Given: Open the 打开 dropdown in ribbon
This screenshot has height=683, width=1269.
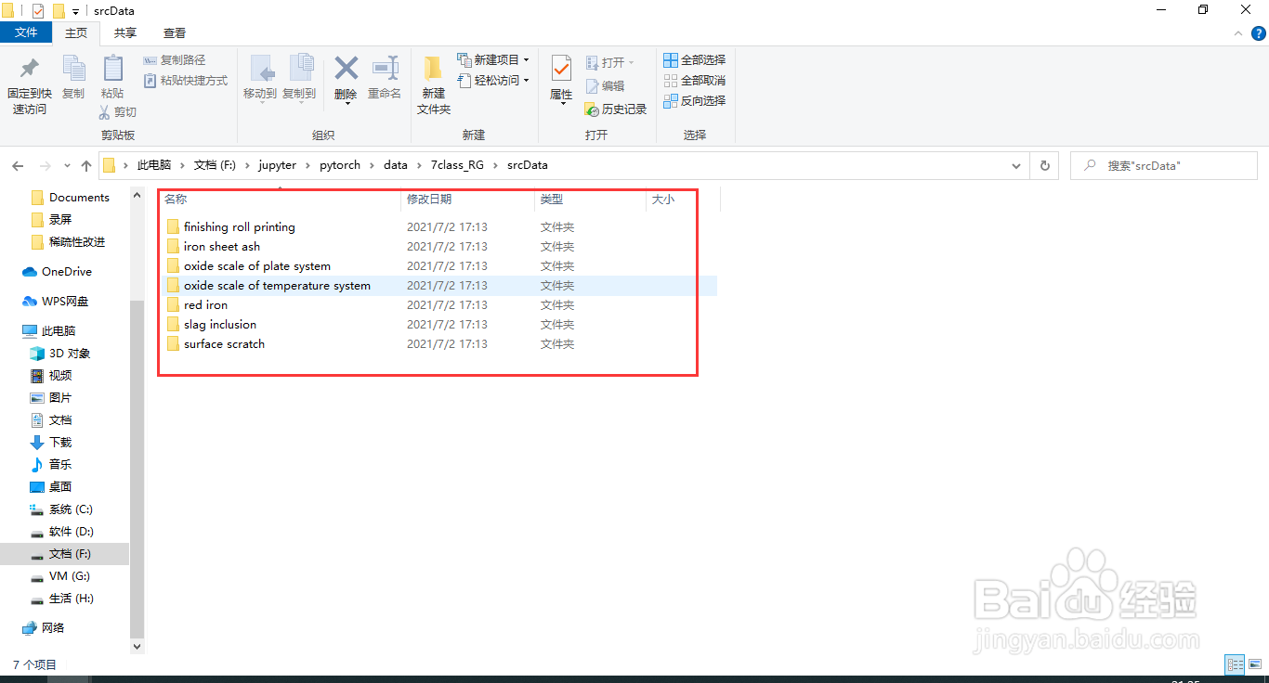Looking at the screenshot, I should (x=610, y=62).
